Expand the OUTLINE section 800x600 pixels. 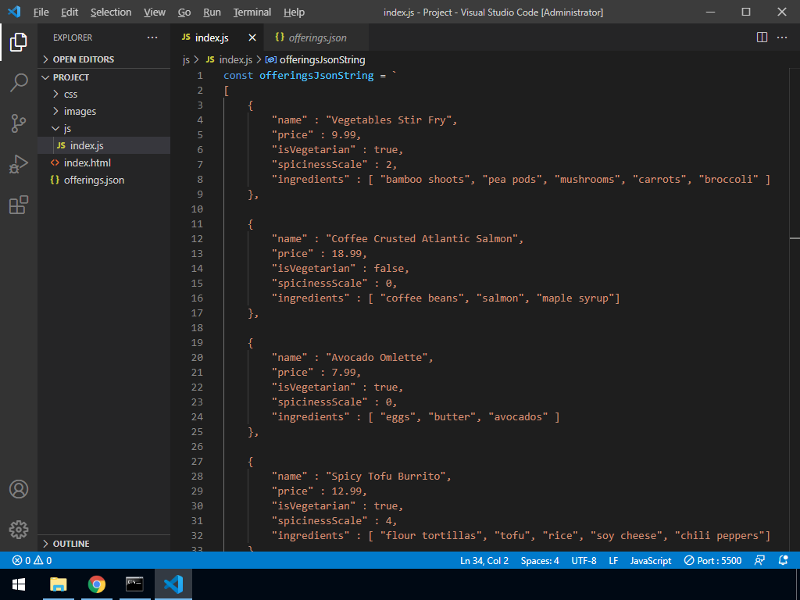70,544
